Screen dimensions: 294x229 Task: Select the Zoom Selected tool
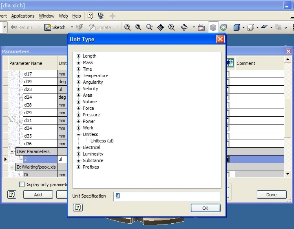(x=171, y=27)
